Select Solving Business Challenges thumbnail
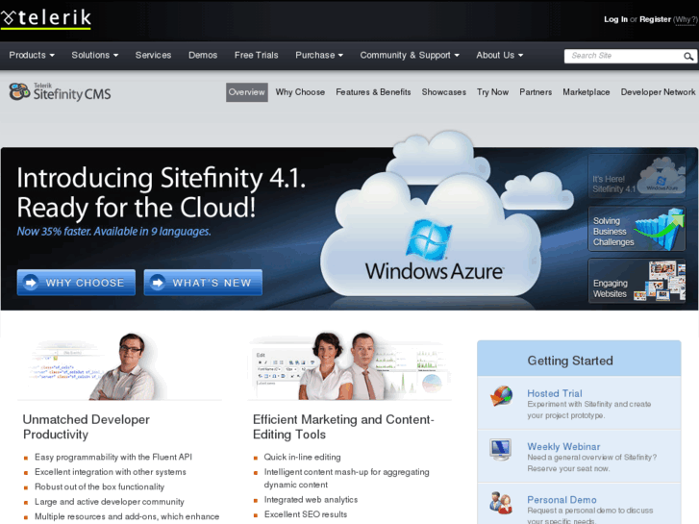Image resolution: width=699 pixels, height=524 pixels. (x=637, y=229)
